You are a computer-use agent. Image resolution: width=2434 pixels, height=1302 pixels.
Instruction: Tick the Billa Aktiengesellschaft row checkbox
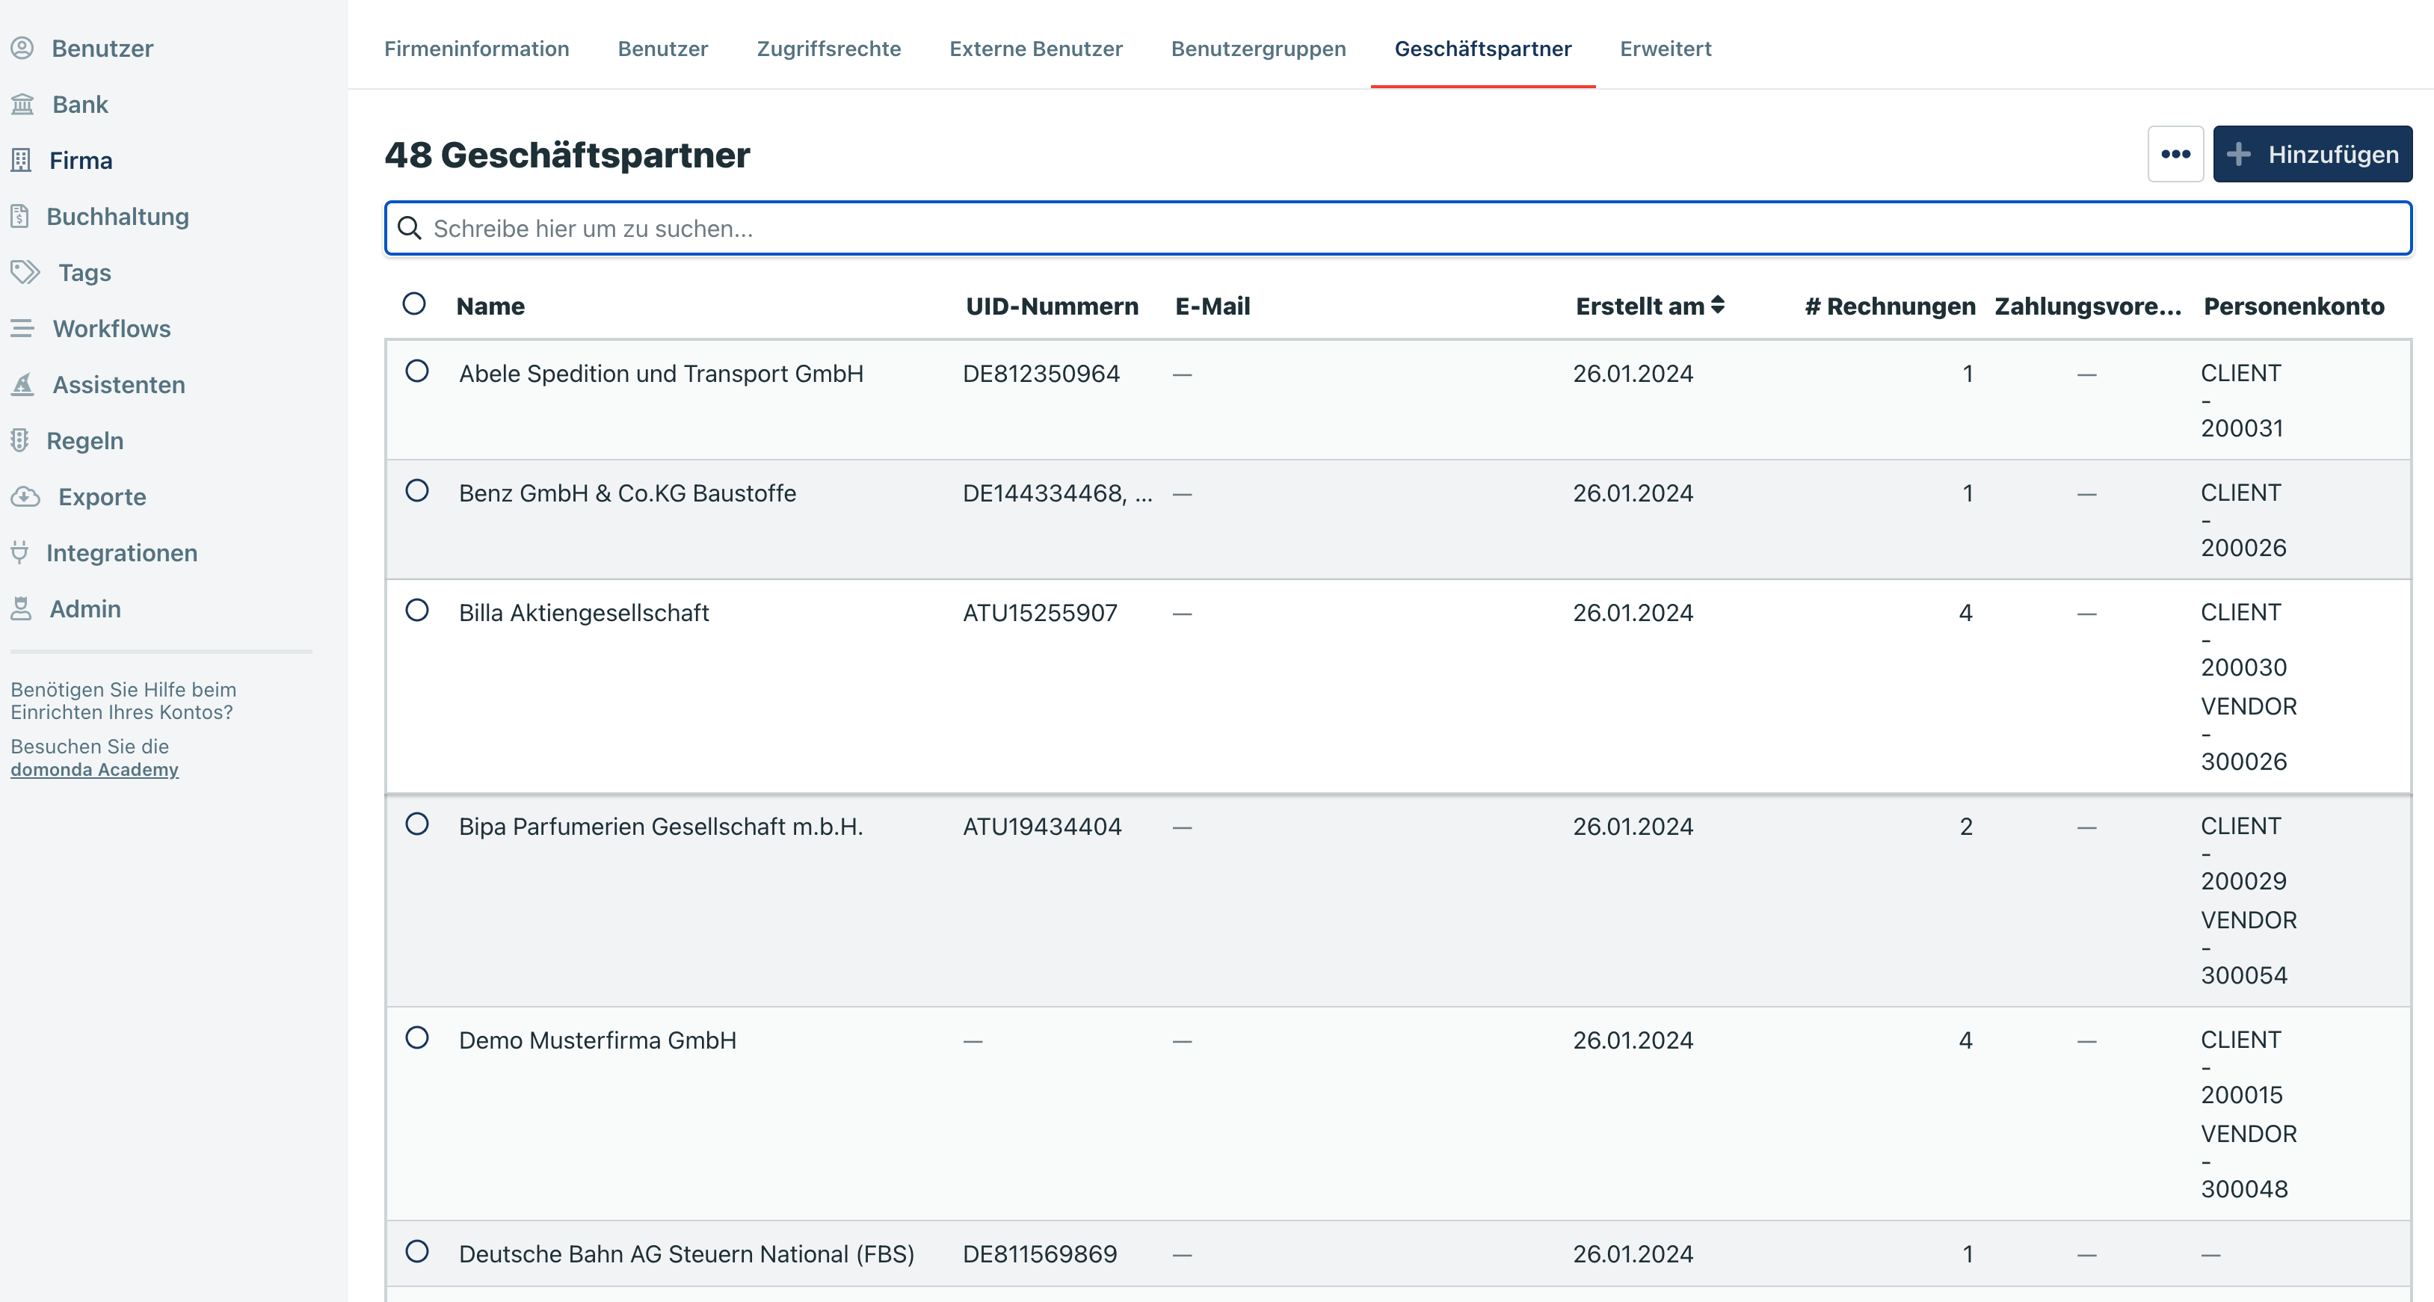416,611
